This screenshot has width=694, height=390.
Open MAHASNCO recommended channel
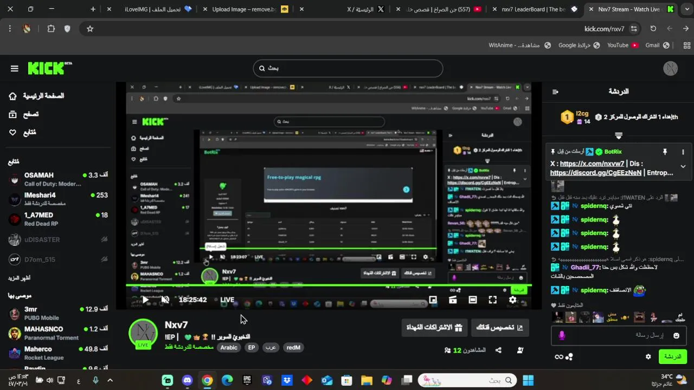click(x=57, y=333)
